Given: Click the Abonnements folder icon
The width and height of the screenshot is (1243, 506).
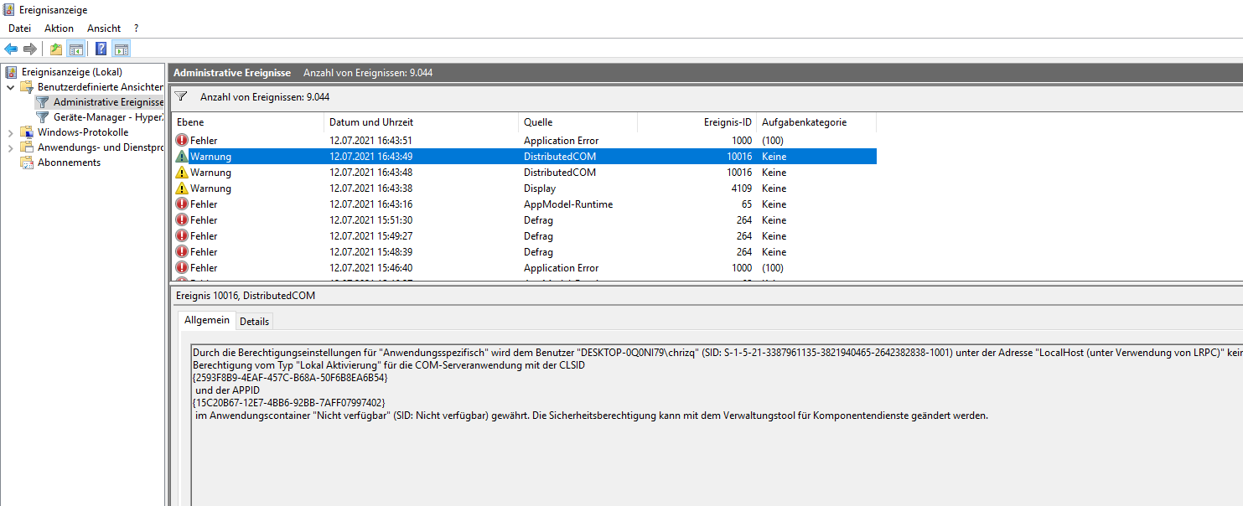Looking at the screenshot, I should (27, 163).
